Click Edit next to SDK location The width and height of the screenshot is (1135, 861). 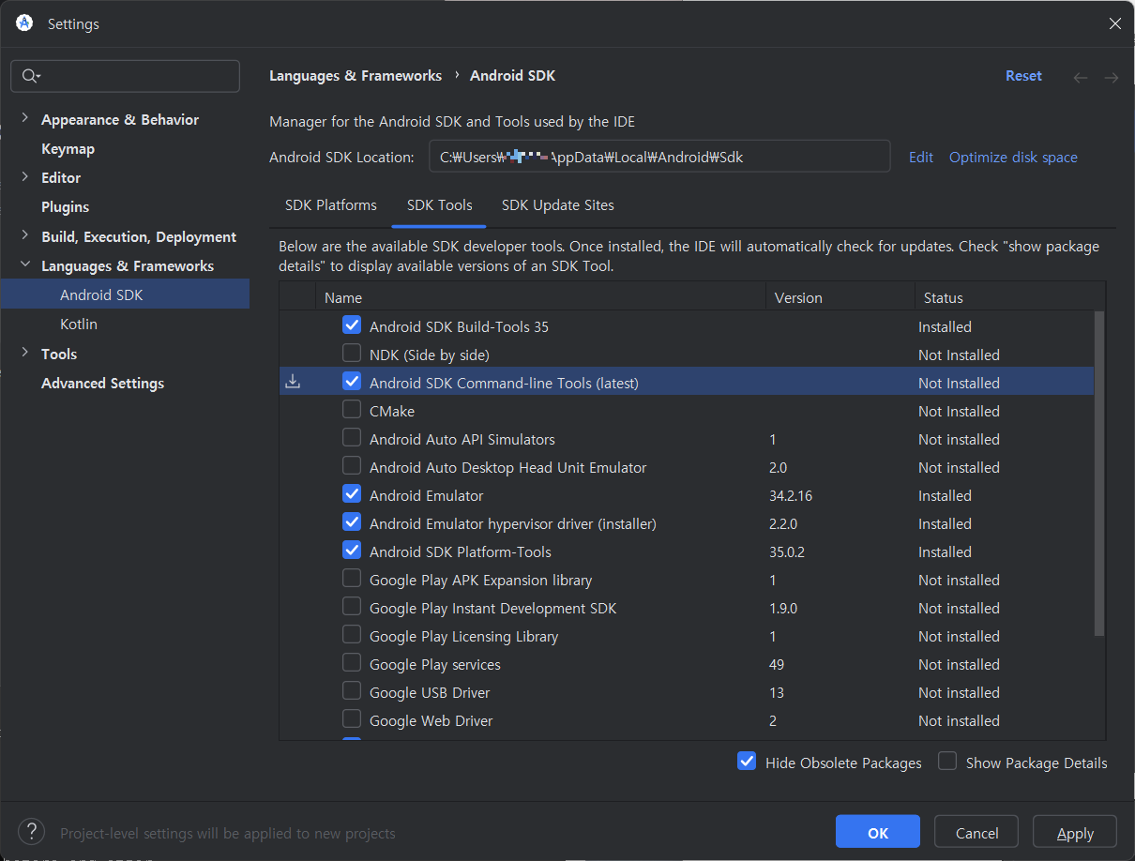point(921,157)
